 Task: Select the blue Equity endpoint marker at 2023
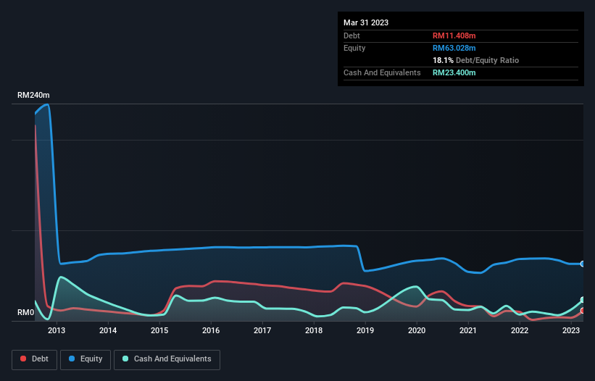(x=583, y=264)
